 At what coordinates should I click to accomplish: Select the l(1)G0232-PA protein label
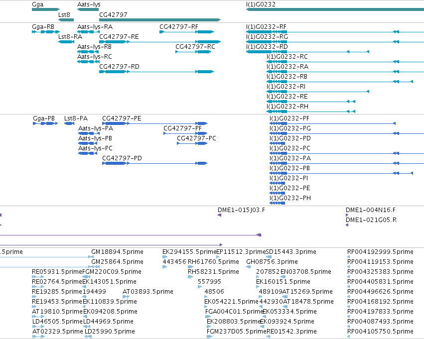[x=290, y=159]
